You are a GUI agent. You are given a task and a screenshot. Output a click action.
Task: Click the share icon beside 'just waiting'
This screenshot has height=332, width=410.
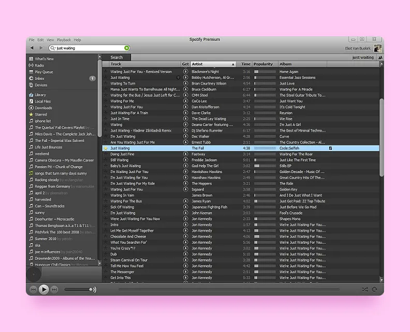pyautogui.click(x=380, y=58)
